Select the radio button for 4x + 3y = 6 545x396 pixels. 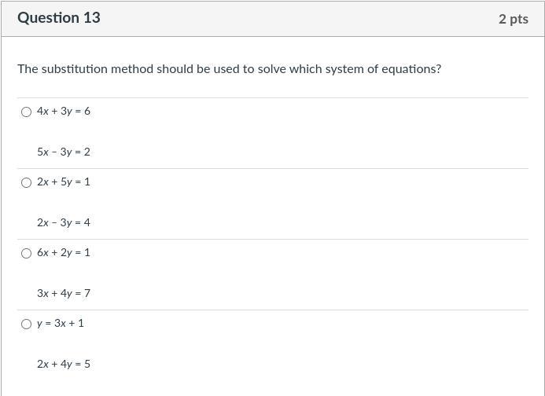click(x=26, y=112)
